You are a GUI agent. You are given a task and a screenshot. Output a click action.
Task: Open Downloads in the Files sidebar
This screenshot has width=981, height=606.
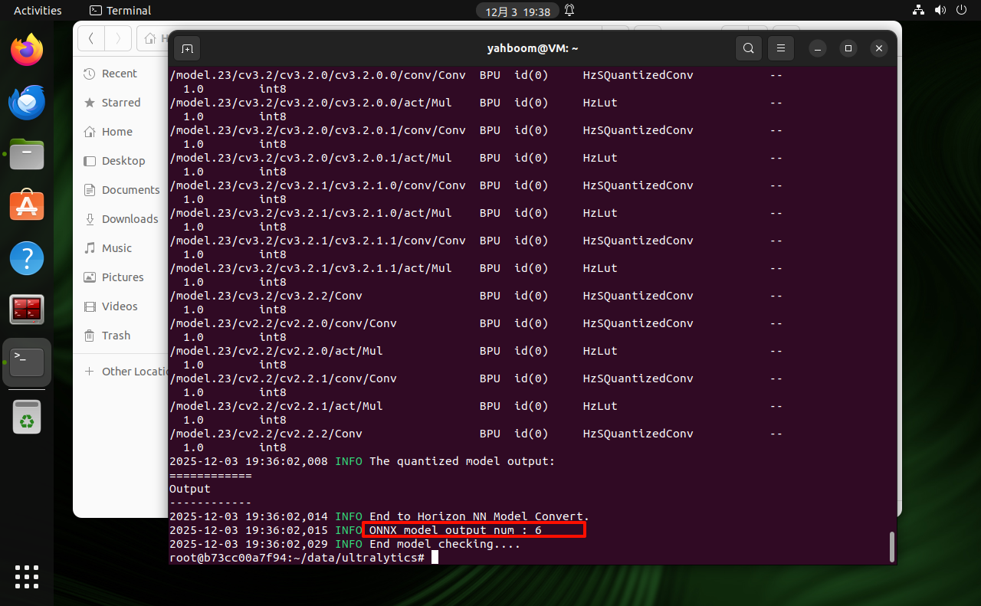point(130,219)
